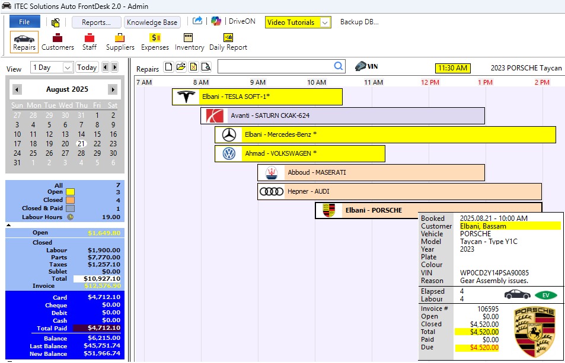This screenshot has width=565, height=363.
Task: Open the Inventory section
Action: pos(189,42)
